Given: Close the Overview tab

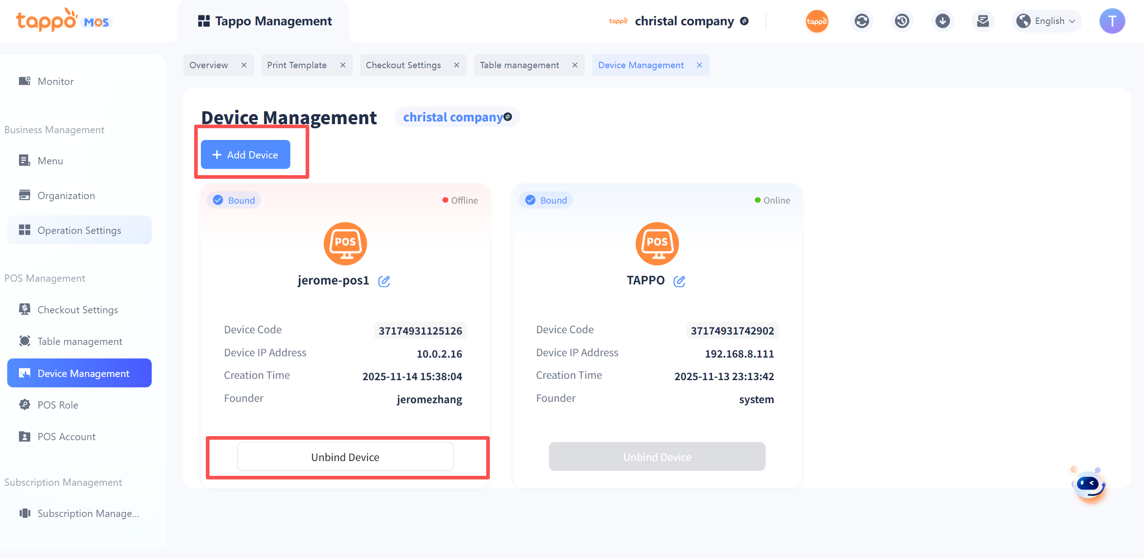Looking at the screenshot, I should tap(244, 65).
